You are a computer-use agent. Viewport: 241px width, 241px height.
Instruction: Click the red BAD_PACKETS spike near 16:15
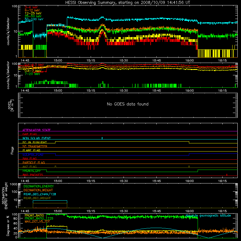[x=227, y=175]
